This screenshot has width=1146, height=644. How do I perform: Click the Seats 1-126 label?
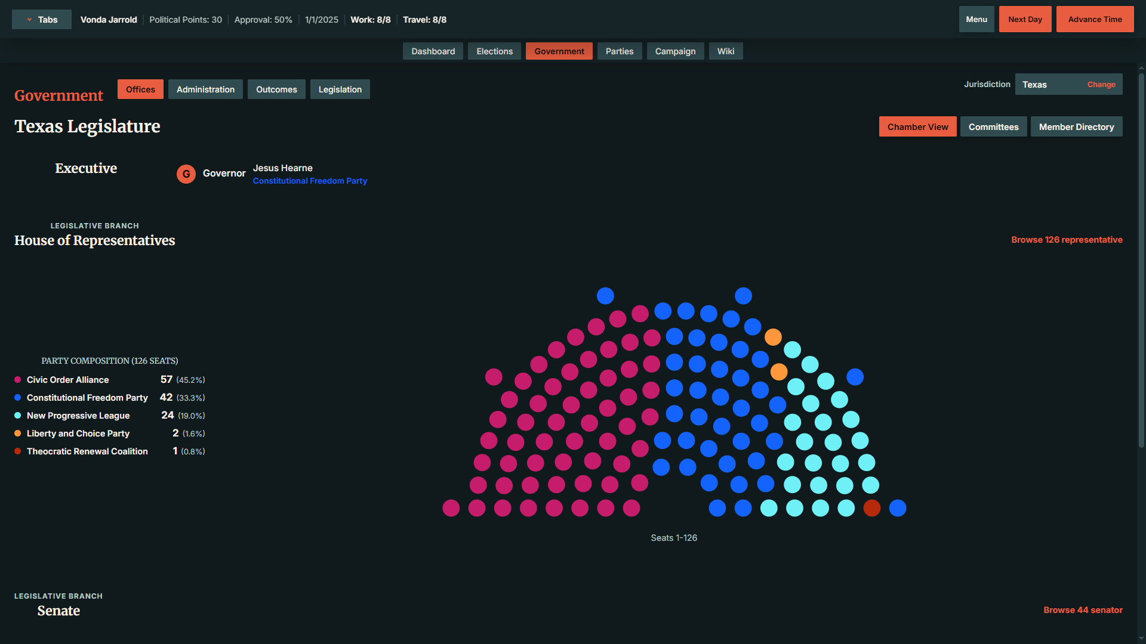click(674, 538)
